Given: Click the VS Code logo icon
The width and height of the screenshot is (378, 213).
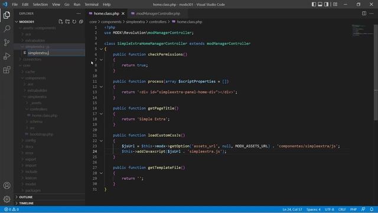Looking at the screenshot, I should (x=5, y=4).
